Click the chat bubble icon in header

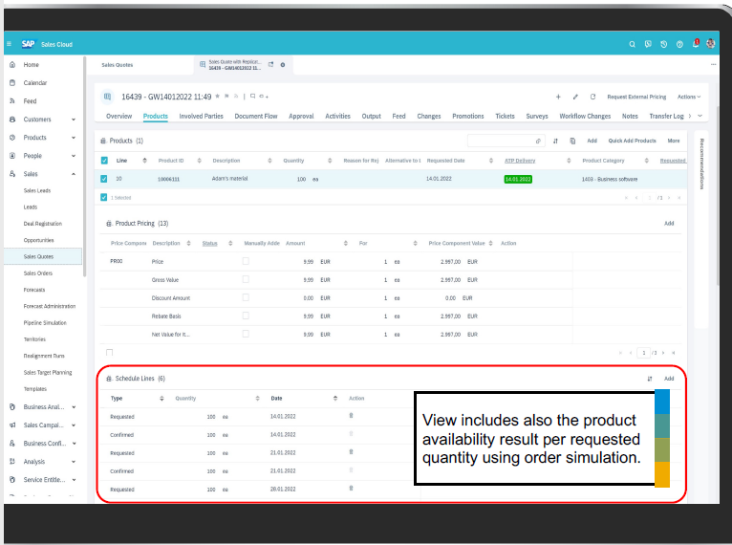tap(648, 44)
